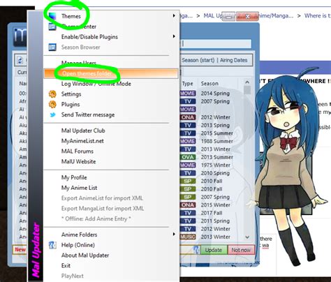Choose Offline: Add Anime Entry
331x282 pixels.
tap(96, 218)
